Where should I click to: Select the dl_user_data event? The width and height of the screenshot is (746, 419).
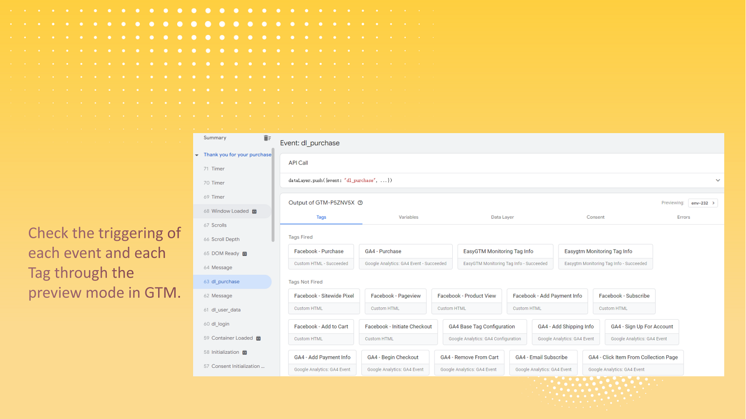(226, 310)
